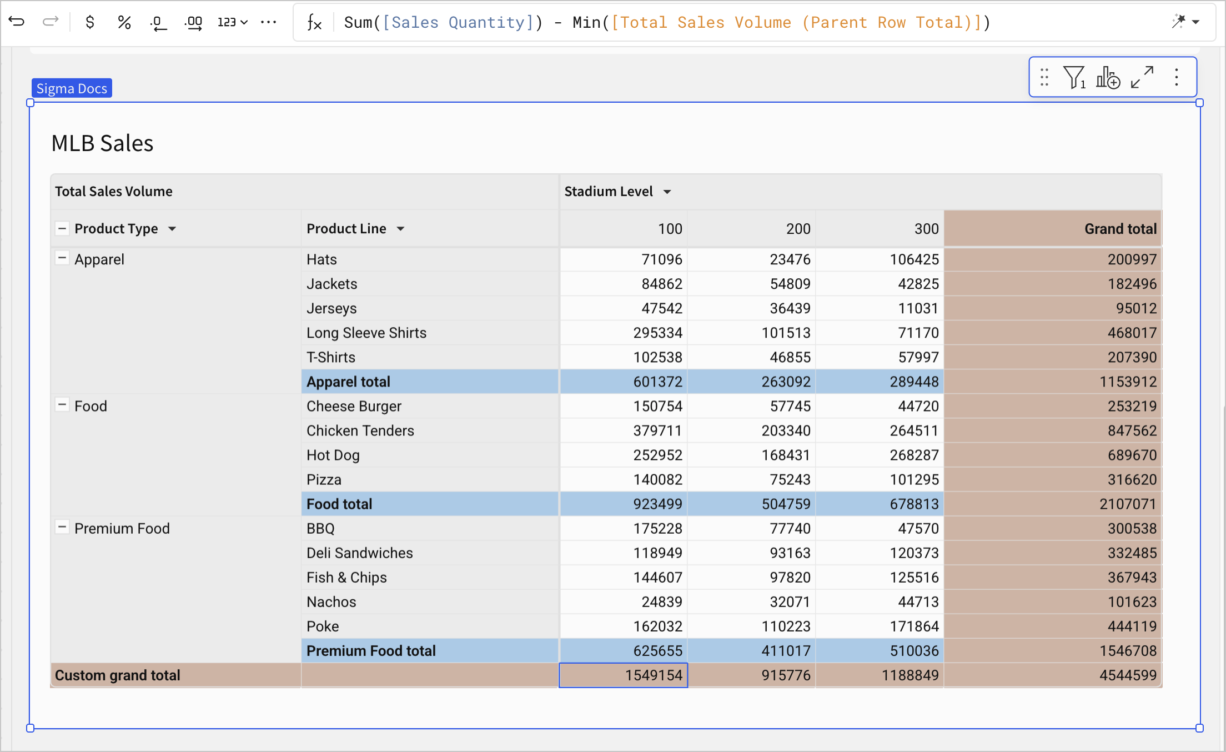This screenshot has height=752, width=1226.
Task: Expand the element to full screen
Action: (1142, 77)
